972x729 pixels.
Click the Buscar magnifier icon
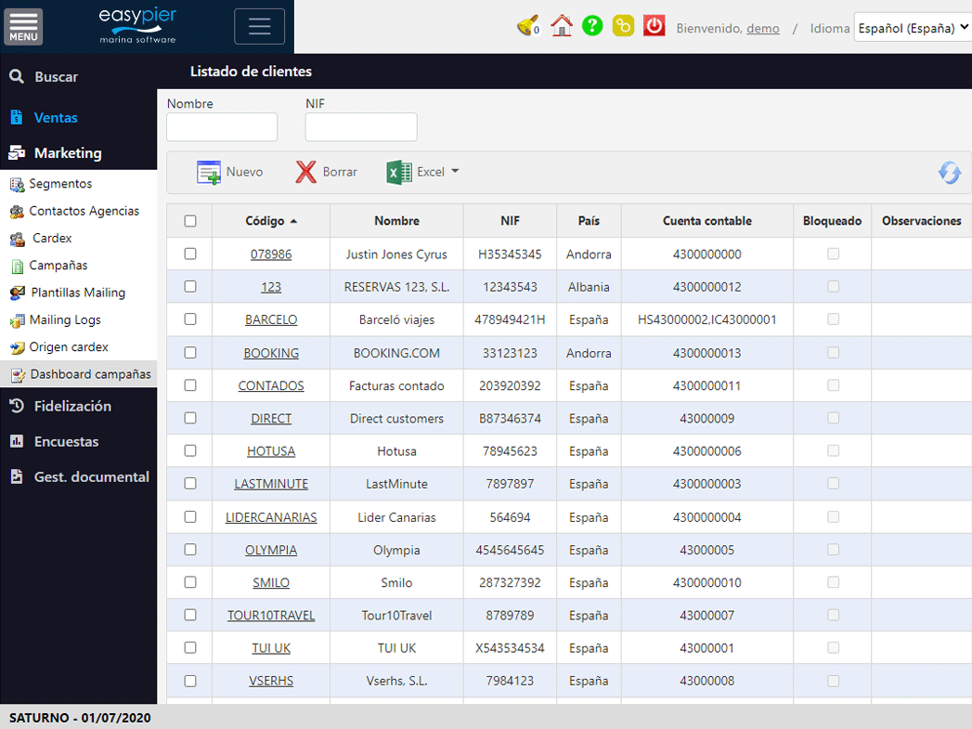tap(17, 76)
